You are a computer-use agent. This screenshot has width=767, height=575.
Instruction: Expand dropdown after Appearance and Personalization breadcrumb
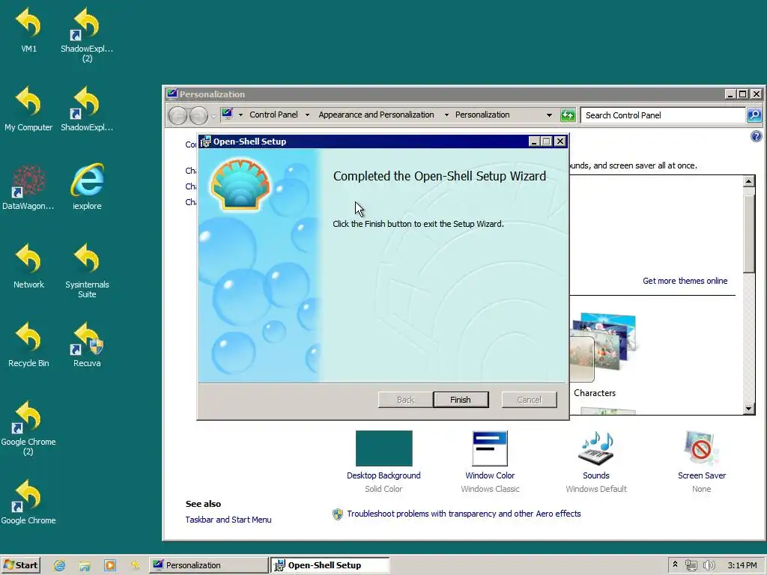(446, 115)
